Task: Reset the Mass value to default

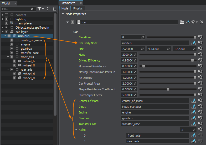Action: click(200, 55)
